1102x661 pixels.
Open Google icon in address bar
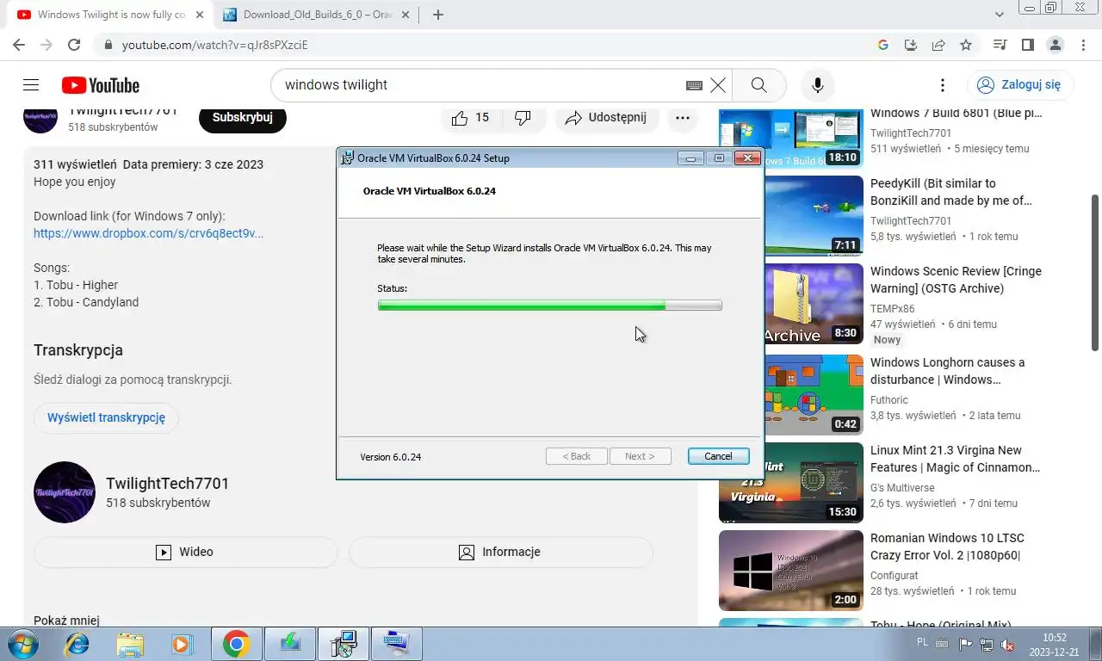coord(883,45)
